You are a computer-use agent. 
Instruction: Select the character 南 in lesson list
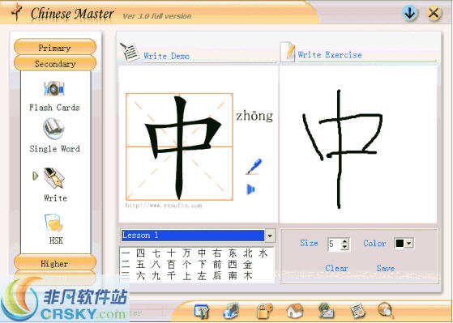click(233, 276)
